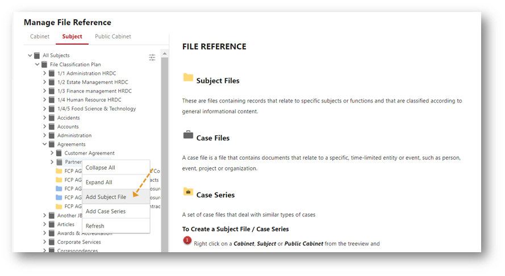Switch to the Cabinet tab
Screen dimensions: 505x276
[40, 37]
